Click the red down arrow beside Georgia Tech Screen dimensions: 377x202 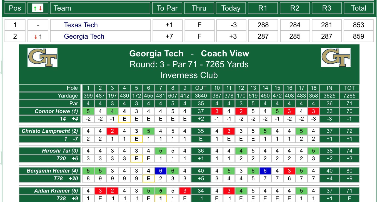[36, 37]
